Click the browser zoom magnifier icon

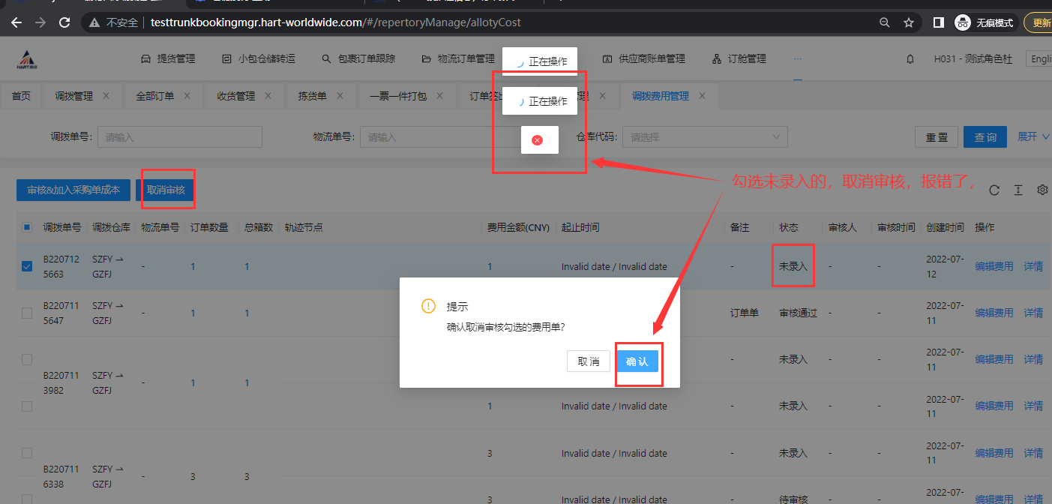pos(885,22)
